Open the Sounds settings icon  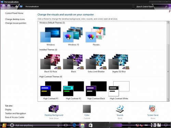(x=120, y=109)
